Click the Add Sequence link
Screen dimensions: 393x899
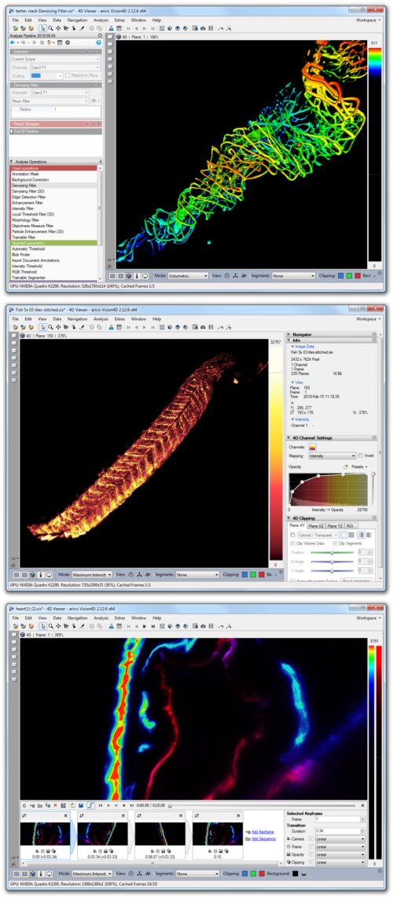coord(263,838)
